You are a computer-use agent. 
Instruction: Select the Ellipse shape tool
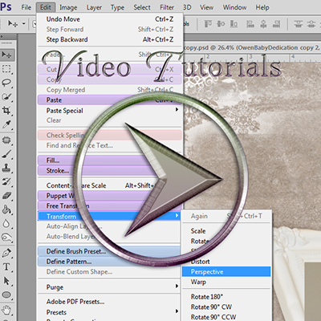tap(6, 295)
